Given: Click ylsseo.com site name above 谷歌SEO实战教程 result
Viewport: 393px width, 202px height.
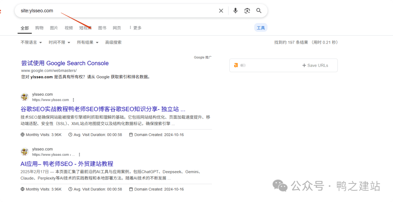Looking at the screenshot, I should tap(42, 94).
